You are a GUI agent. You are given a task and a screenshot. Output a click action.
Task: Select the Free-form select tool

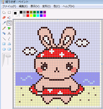(4, 12)
